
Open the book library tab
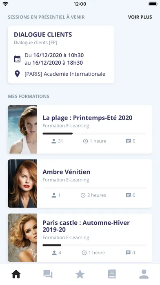pos(112,274)
